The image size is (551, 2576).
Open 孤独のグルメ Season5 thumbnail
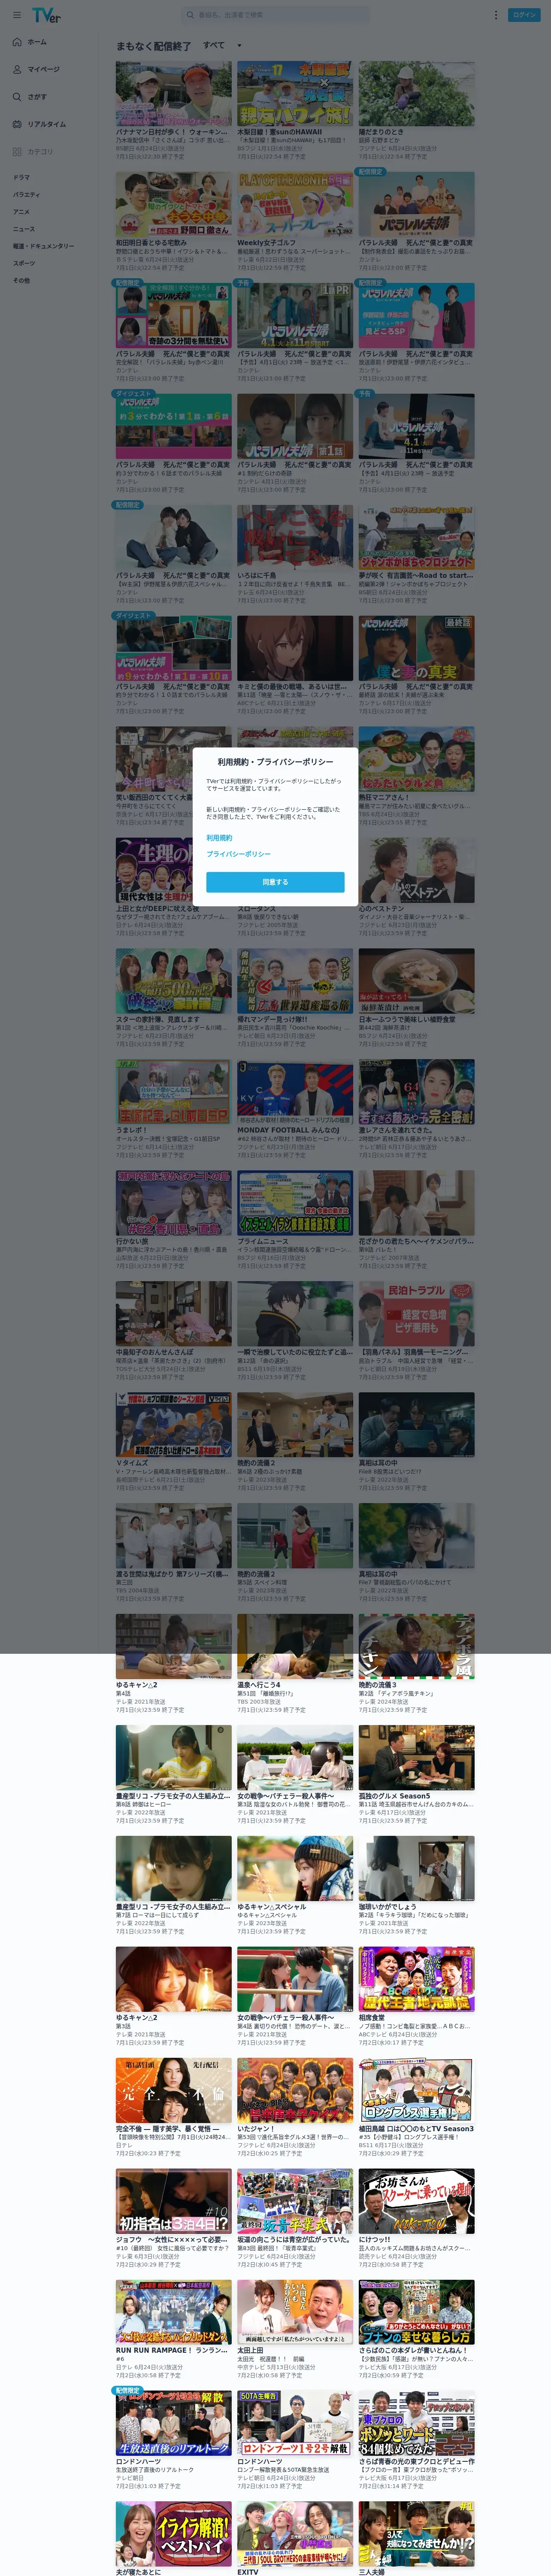click(417, 1757)
